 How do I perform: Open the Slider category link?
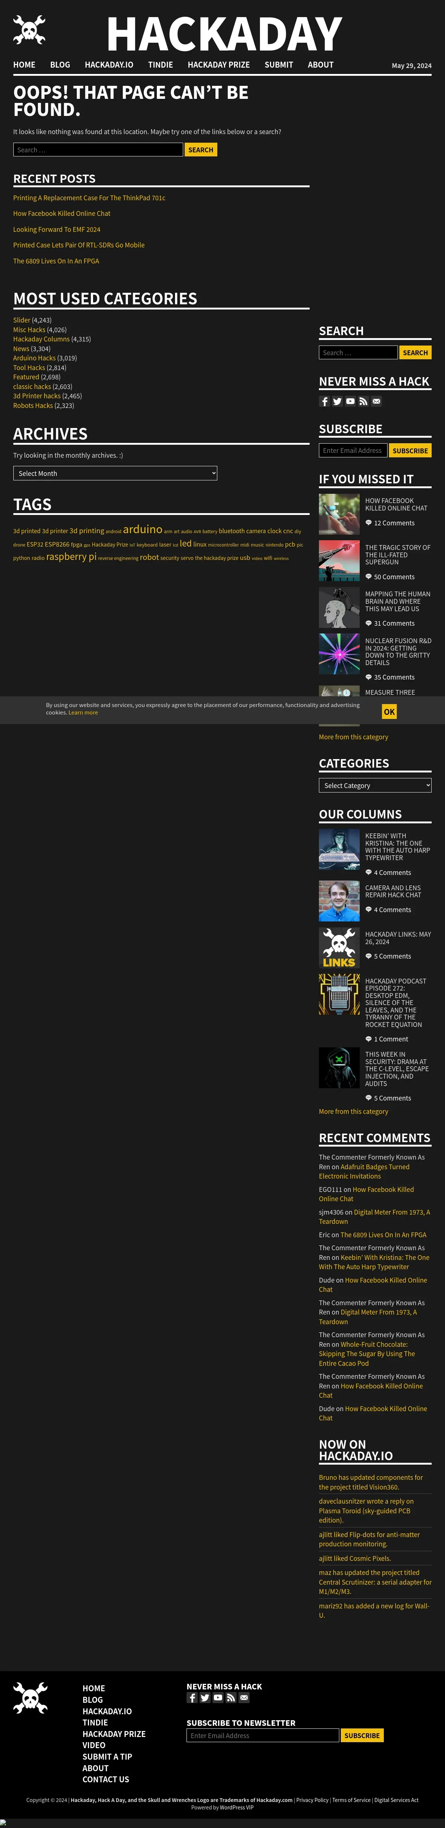[21, 320]
